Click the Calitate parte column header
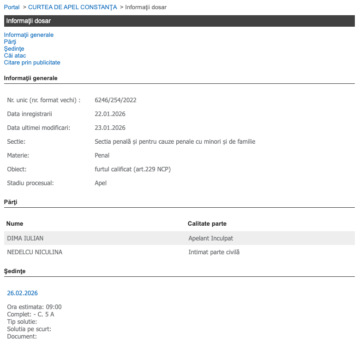Viewport: 359px width, 345px height. pos(207,224)
